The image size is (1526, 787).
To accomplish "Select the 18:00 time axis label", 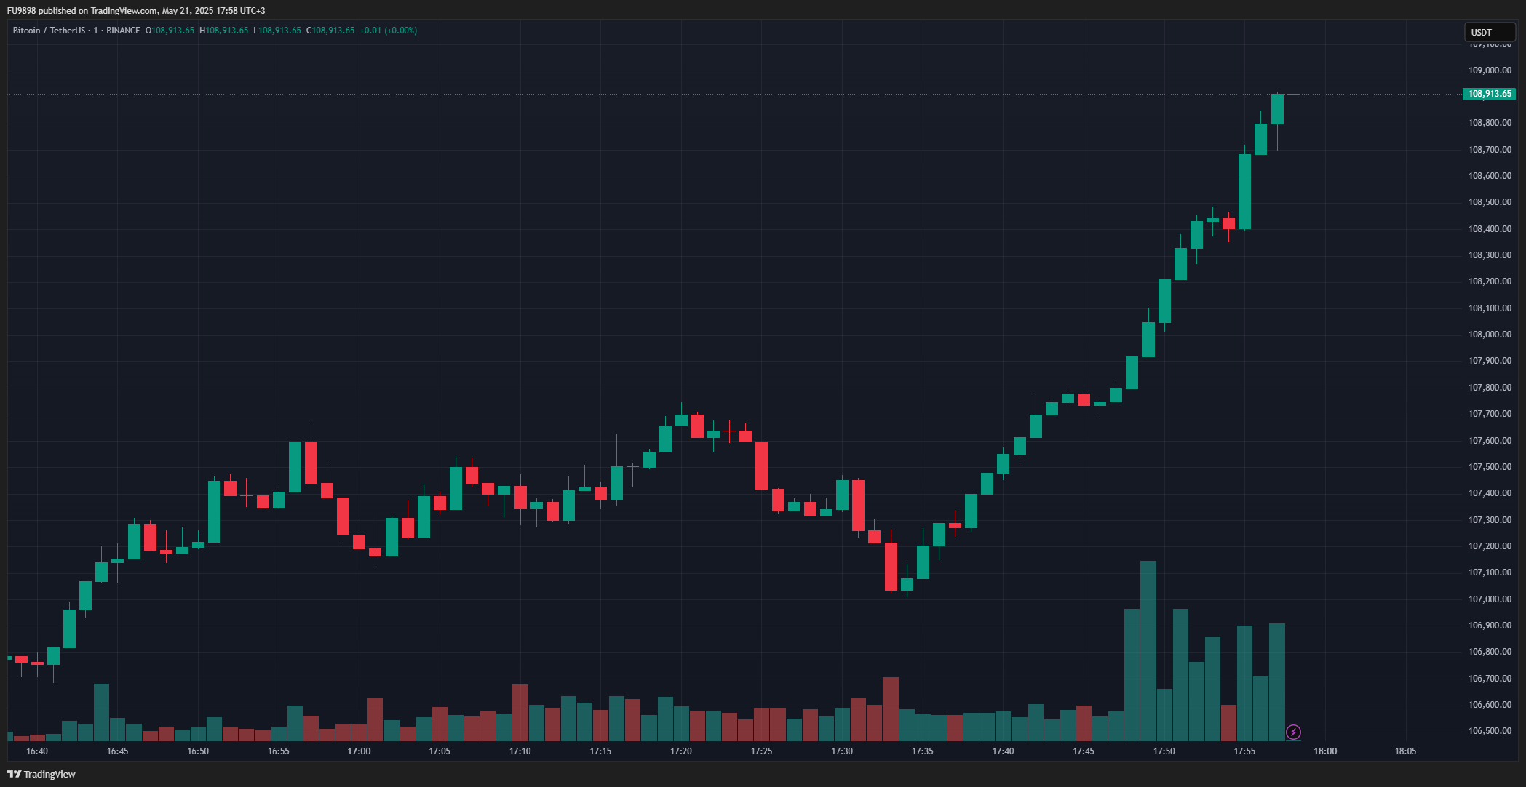I will pyautogui.click(x=1324, y=751).
